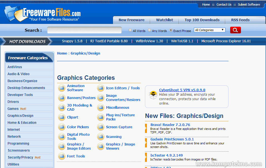Open Snappy 1.5.8 hot download
Viewport: 266px width, 168px height.
pyautogui.click(x=72, y=41)
